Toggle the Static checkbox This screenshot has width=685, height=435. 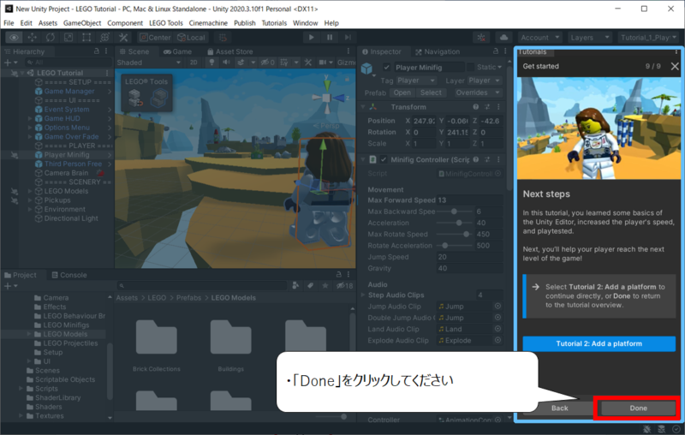click(x=470, y=68)
